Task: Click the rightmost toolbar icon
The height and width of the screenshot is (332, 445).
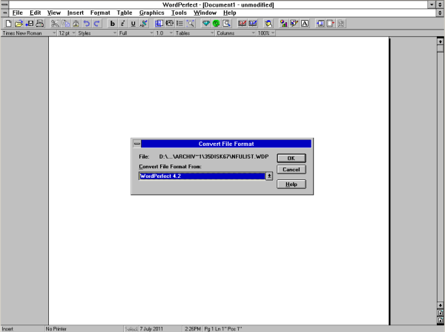Action: pyautogui.click(x=341, y=24)
